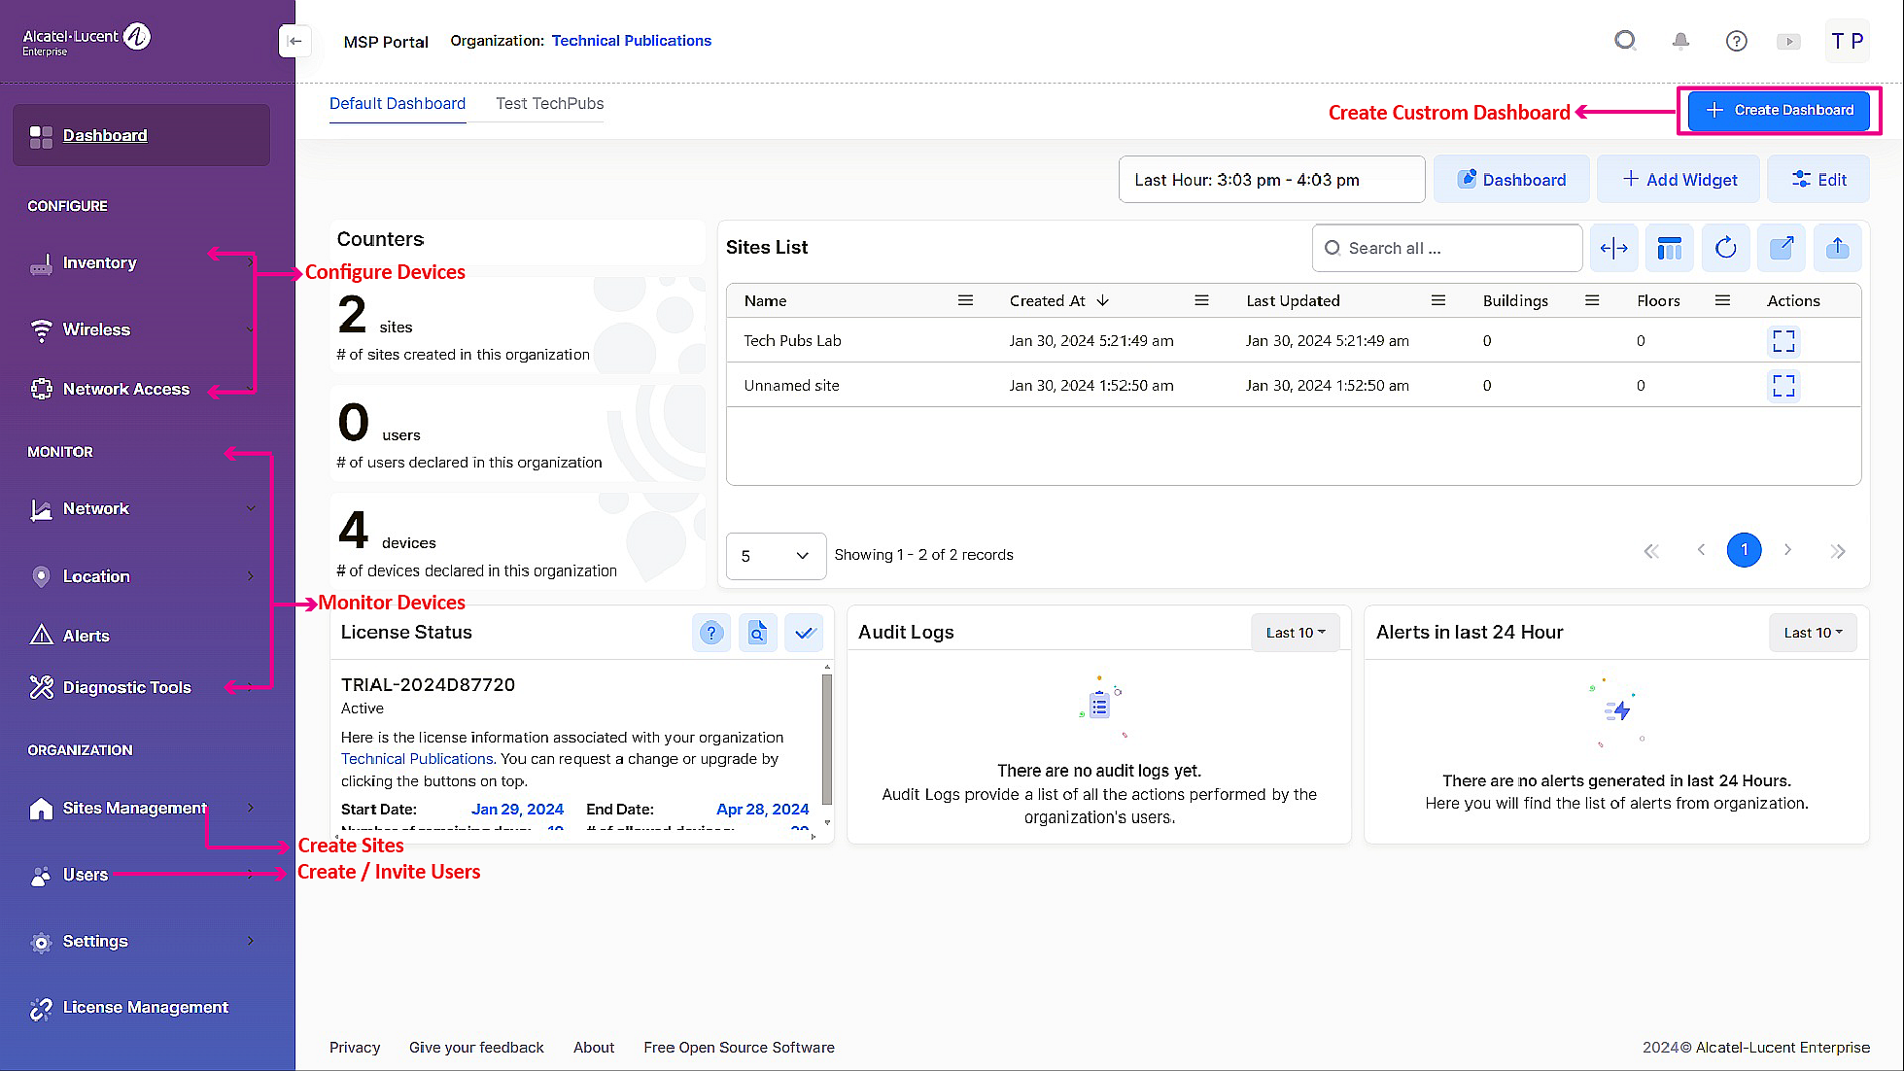The height and width of the screenshot is (1071, 1904).
Task: Click the License Status search document icon
Action: (x=757, y=633)
